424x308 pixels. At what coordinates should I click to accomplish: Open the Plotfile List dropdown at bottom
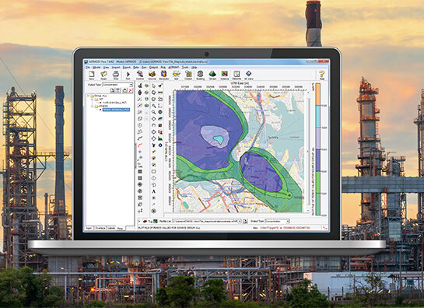[207, 221]
